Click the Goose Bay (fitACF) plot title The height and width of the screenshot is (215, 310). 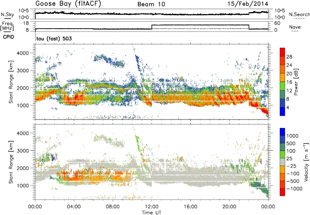[x=68, y=3]
